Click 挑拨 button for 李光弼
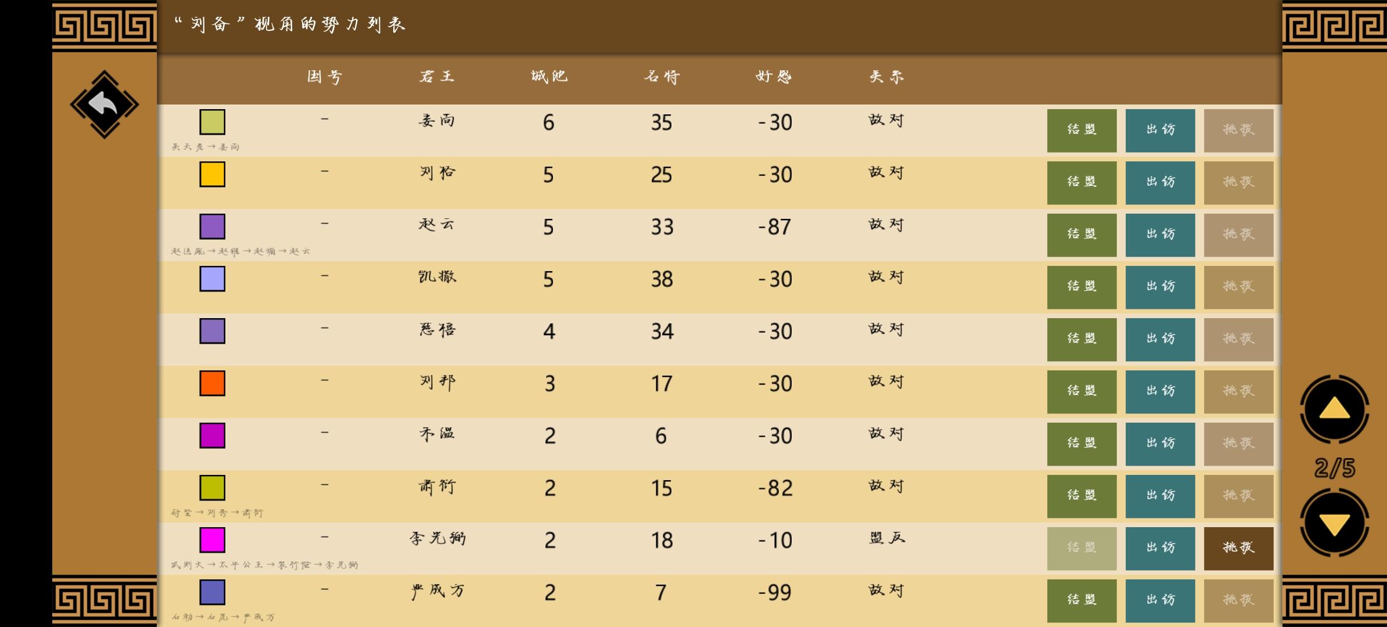The image size is (1387, 627). (1238, 548)
